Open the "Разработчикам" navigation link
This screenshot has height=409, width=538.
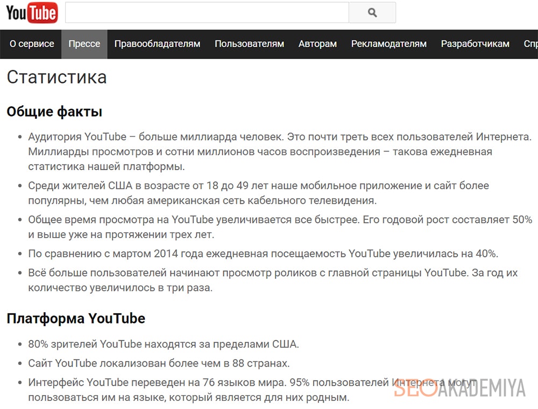click(x=475, y=44)
